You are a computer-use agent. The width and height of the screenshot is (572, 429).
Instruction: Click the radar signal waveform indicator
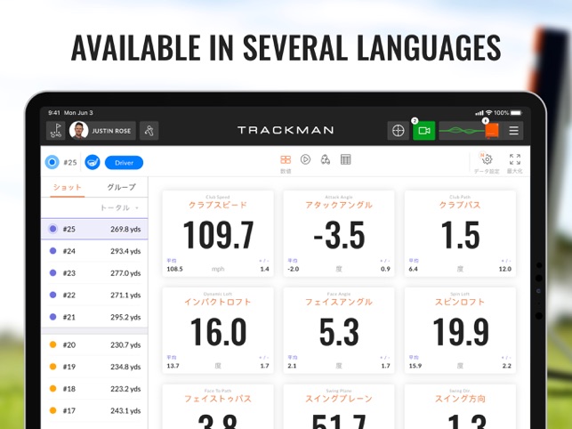pyautogui.click(x=463, y=130)
